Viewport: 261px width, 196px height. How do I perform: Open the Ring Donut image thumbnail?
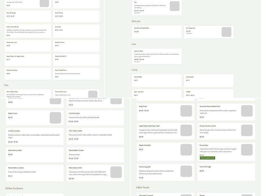(186, 111)
